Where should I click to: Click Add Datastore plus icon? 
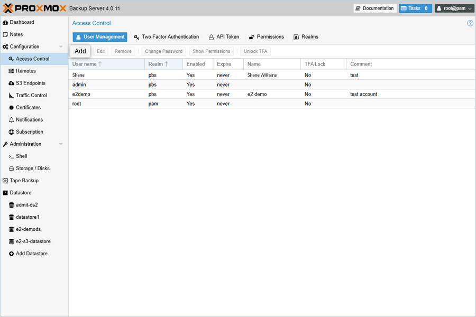click(12, 254)
